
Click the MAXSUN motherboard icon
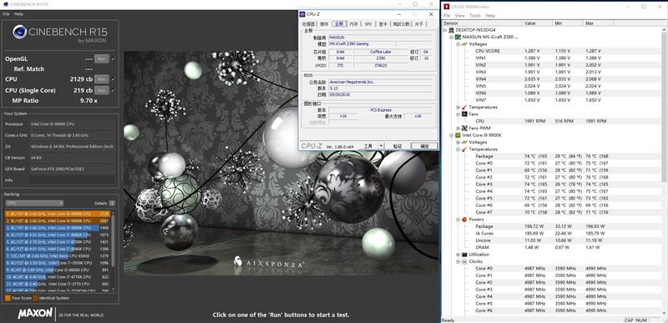tap(458, 37)
